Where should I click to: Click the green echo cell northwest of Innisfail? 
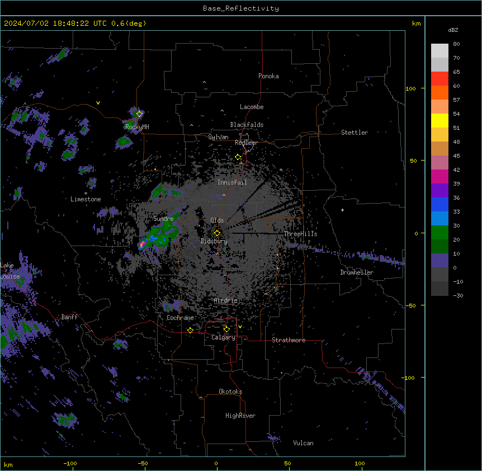157,191
